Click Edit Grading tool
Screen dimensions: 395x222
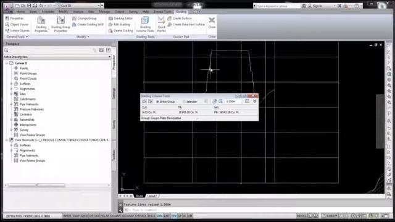click(x=119, y=25)
